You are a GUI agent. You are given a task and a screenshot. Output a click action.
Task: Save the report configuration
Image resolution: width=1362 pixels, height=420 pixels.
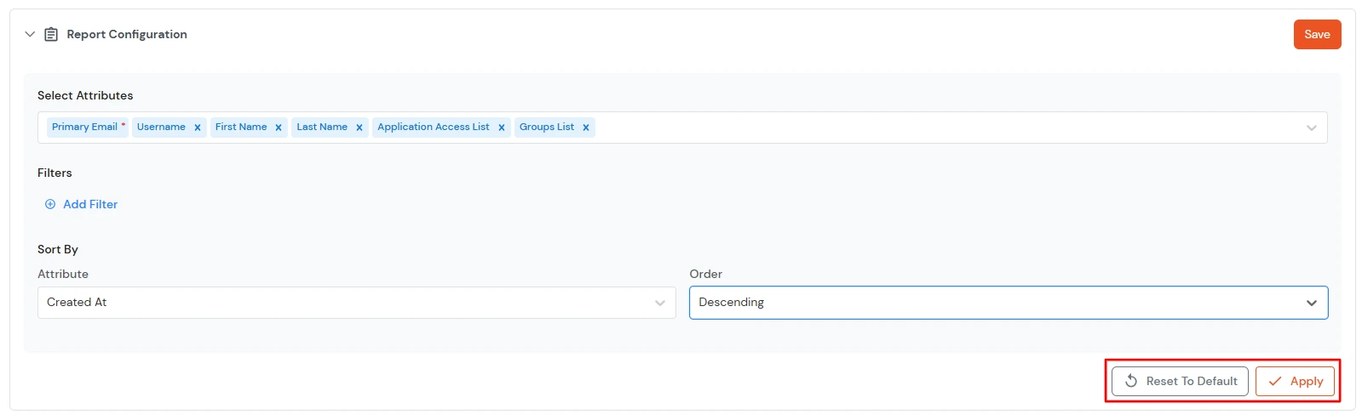coord(1317,34)
